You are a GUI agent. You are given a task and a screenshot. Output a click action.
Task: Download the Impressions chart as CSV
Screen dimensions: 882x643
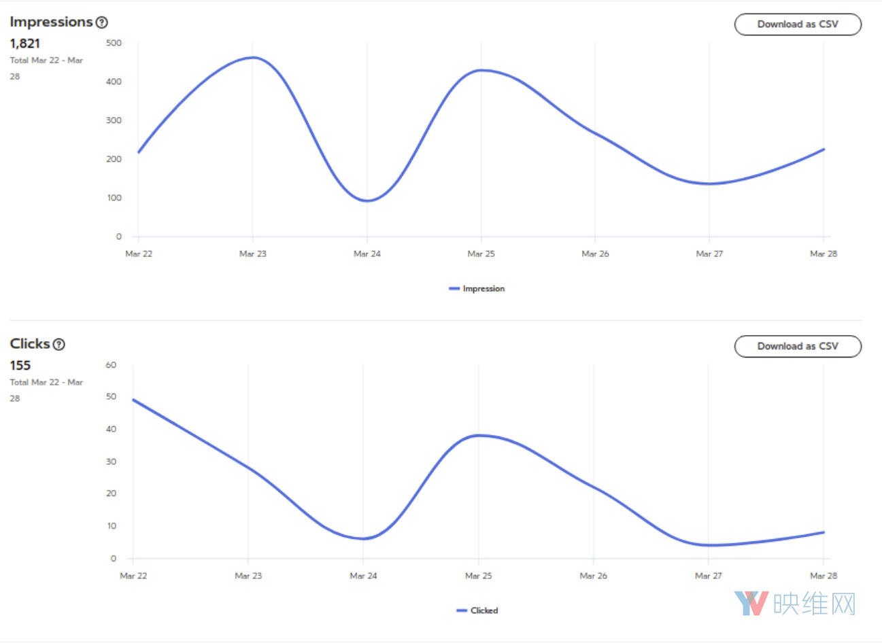point(797,24)
